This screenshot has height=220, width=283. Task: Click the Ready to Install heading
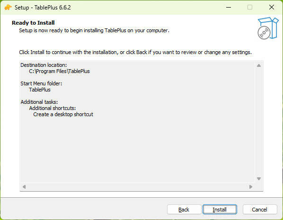point(33,23)
